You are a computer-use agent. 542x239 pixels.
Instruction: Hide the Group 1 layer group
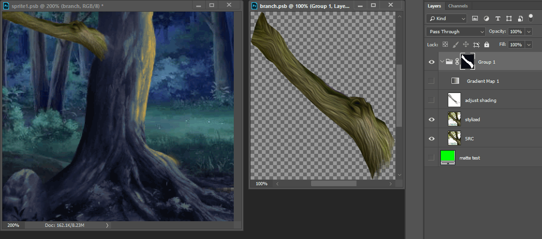[x=431, y=61]
